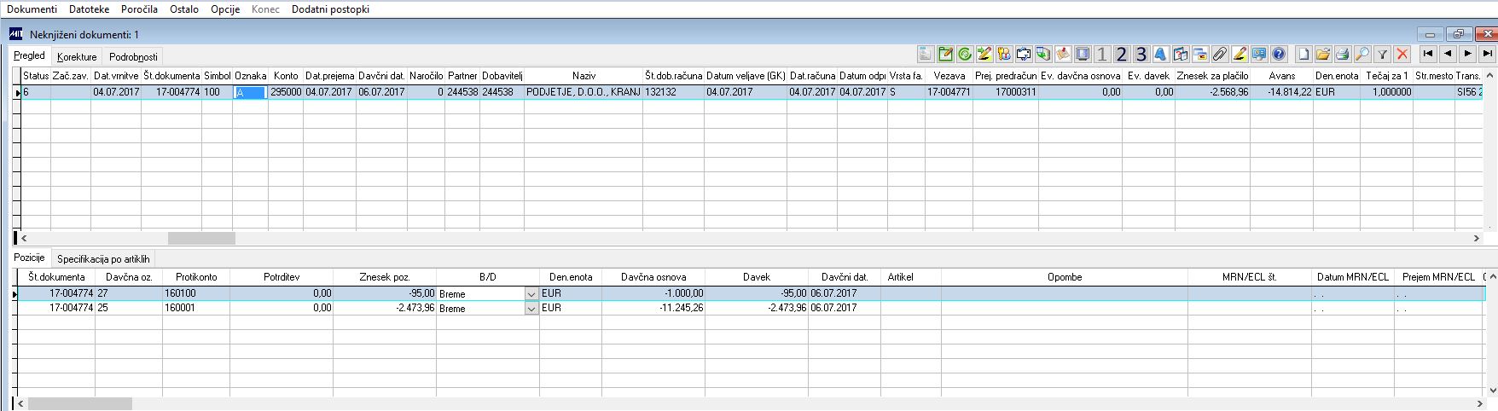
Task: Open the blue question mark help icon
Action: 1279,55
